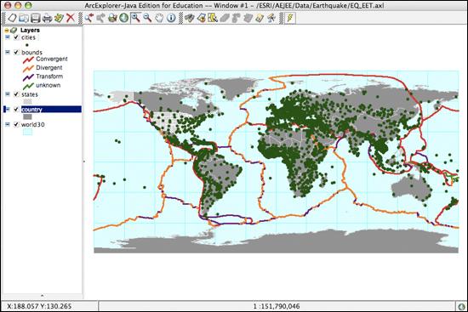
Task: Open a project with the folder icon
Action: pos(24,18)
